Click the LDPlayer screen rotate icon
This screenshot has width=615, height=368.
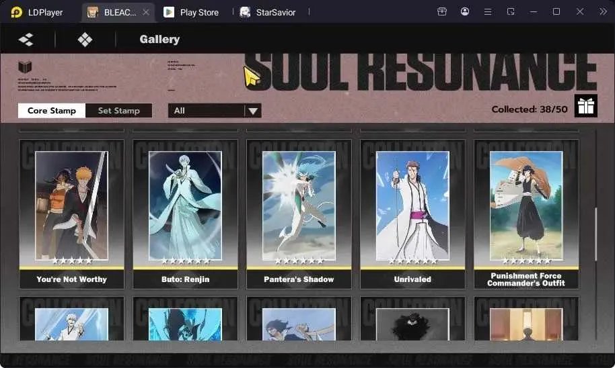(x=511, y=11)
